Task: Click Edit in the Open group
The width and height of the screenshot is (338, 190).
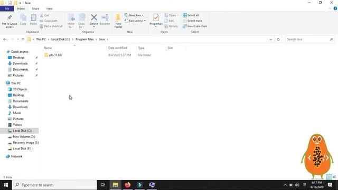Action: [x=169, y=21]
